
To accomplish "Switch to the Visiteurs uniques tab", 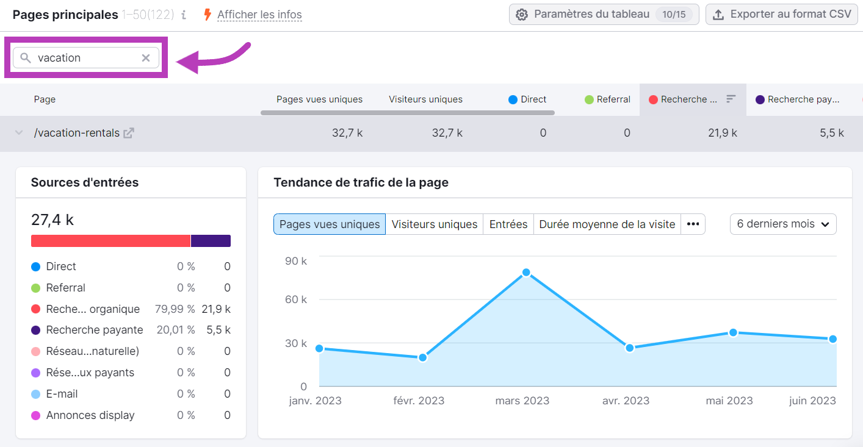I will pos(435,224).
